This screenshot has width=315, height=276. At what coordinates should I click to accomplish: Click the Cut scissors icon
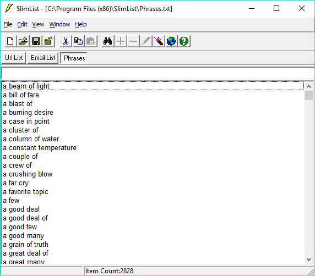[66, 41]
